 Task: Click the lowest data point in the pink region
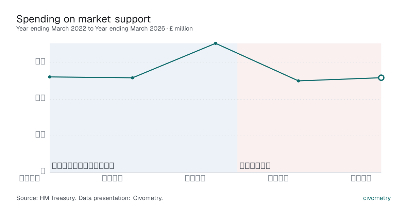click(x=298, y=81)
